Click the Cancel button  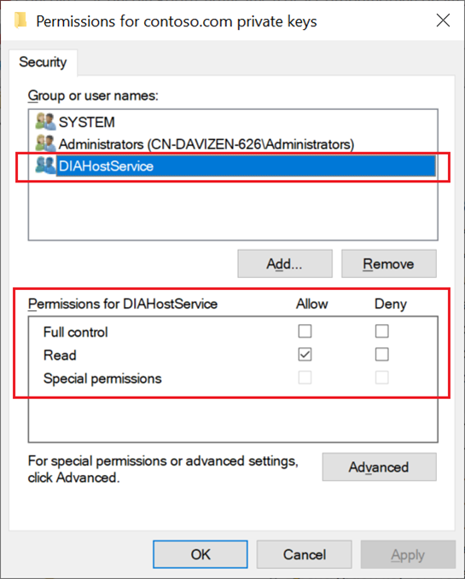point(304,554)
